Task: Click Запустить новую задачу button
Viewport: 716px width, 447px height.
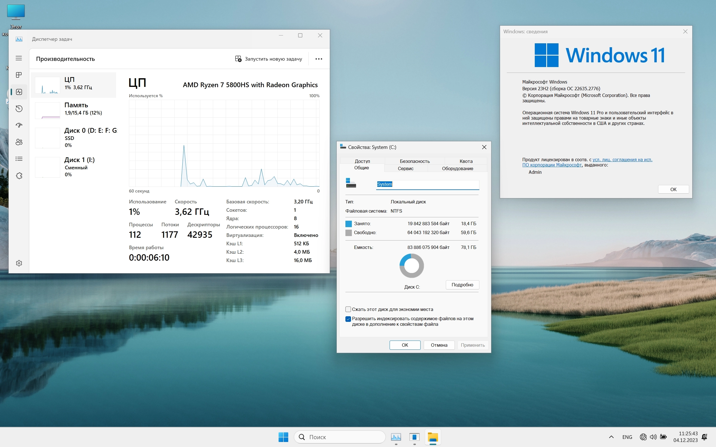Action: pyautogui.click(x=269, y=59)
